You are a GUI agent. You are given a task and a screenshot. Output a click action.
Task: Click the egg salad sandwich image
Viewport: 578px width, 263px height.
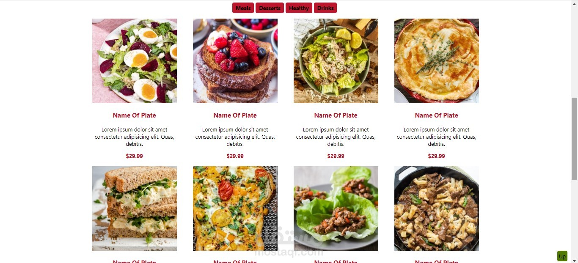click(x=135, y=208)
